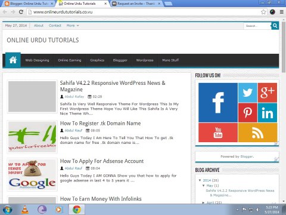286x215 pixels.
Task: Click the ONLINE URDU TUTORIALS site title
Action: [43, 40]
